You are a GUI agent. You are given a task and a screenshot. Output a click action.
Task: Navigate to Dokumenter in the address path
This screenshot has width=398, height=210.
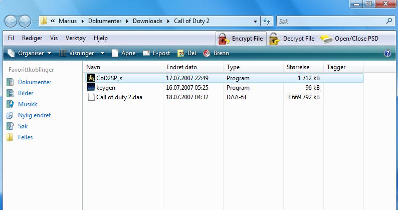click(105, 21)
